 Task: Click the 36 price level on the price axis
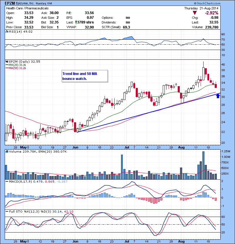click(223, 76)
